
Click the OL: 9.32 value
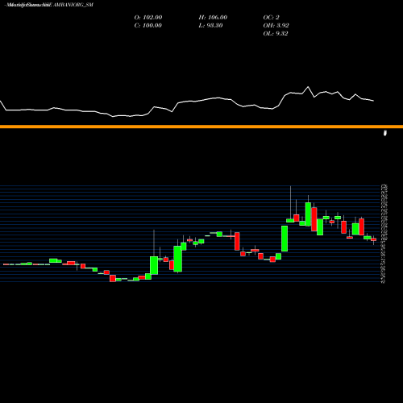(276, 33)
